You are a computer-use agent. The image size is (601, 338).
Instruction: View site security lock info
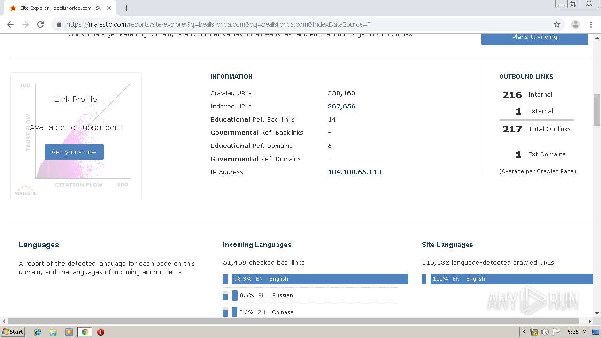tap(59, 24)
